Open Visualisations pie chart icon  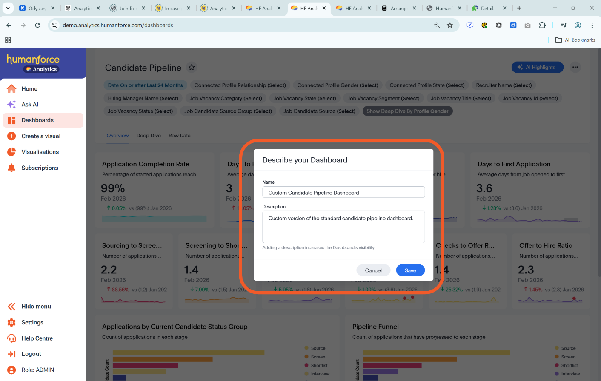click(11, 152)
